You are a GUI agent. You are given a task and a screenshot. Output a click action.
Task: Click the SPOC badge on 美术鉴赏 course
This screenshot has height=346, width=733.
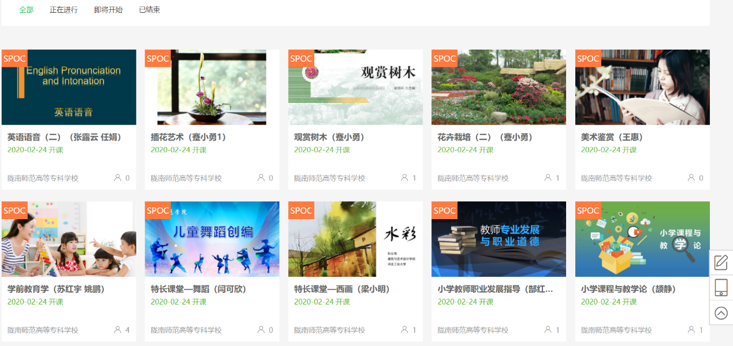coord(588,58)
